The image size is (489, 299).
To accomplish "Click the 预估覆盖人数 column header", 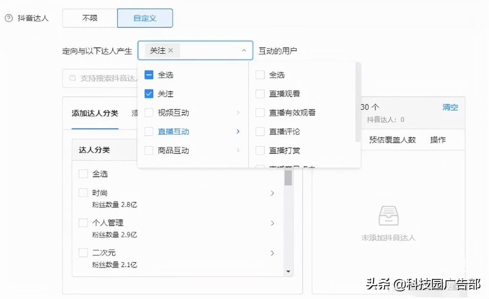I will click(392, 140).
